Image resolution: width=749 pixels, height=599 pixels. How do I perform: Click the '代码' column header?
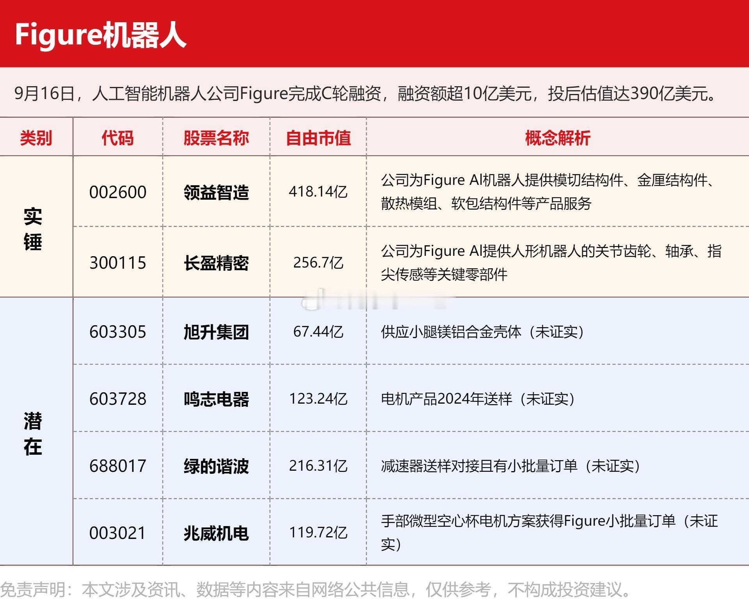(x=118, y=138)
